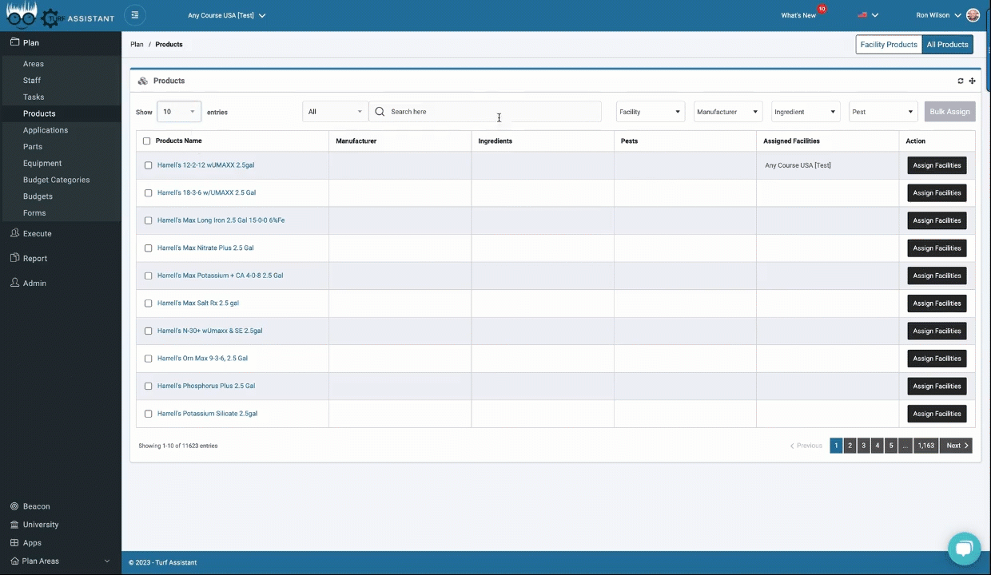Viewport: 991px width, 575px height.
Task: Click the Assign Facilities button for Harrell's Max Nitrate Plus
Action: coord(936,248)
